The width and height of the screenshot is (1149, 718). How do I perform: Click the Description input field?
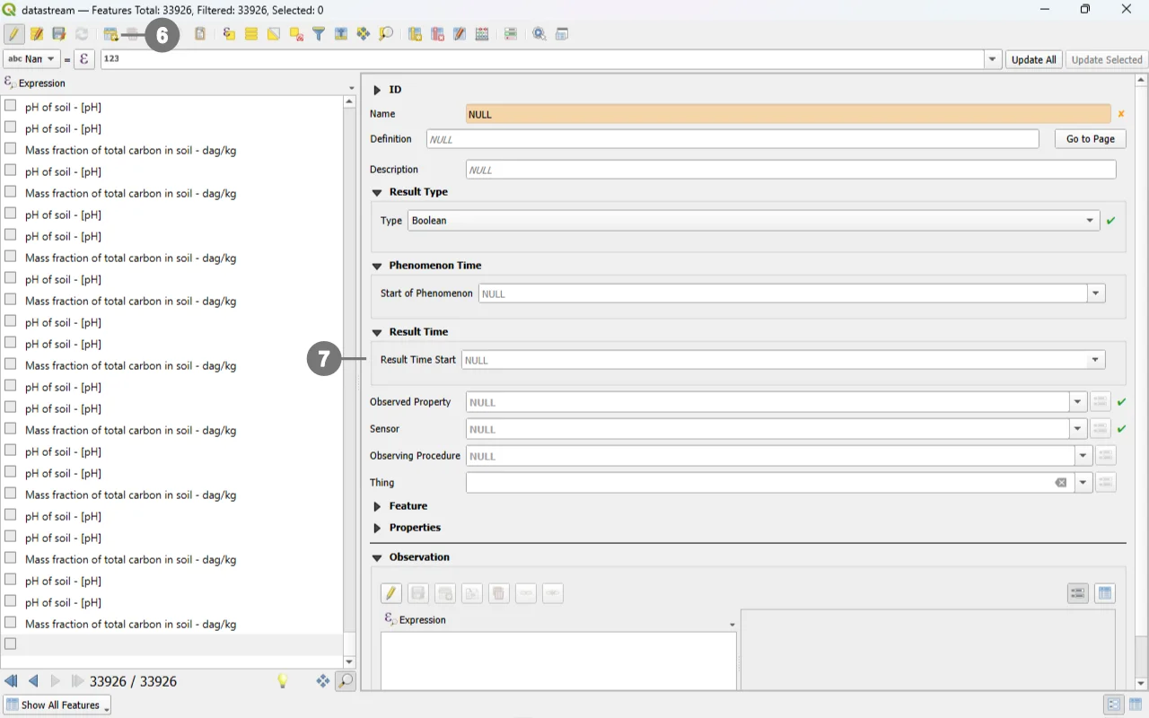tap(790, 170)
